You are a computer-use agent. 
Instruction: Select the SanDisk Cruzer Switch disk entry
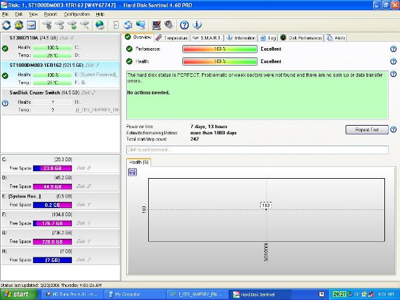point(61,102)
